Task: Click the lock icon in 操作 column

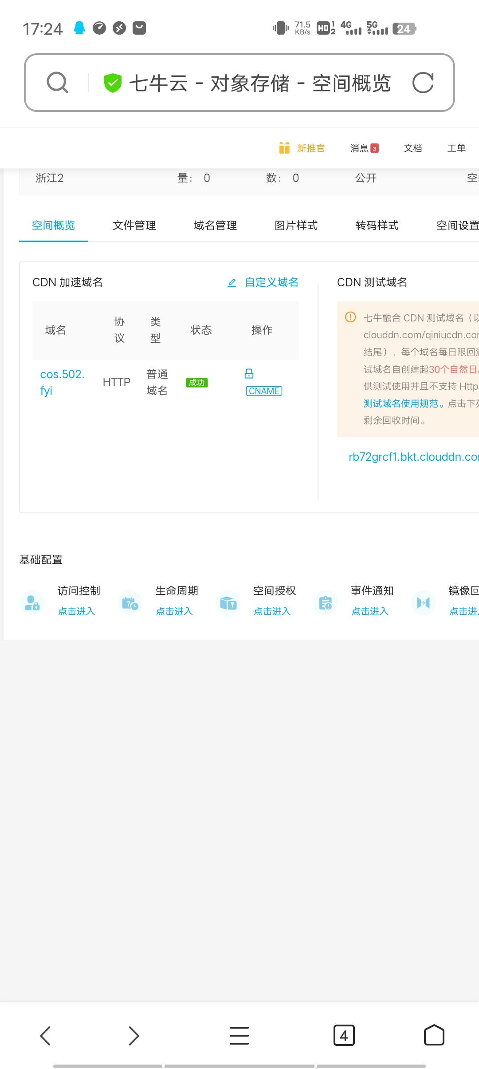Action: tap(249, 374)
